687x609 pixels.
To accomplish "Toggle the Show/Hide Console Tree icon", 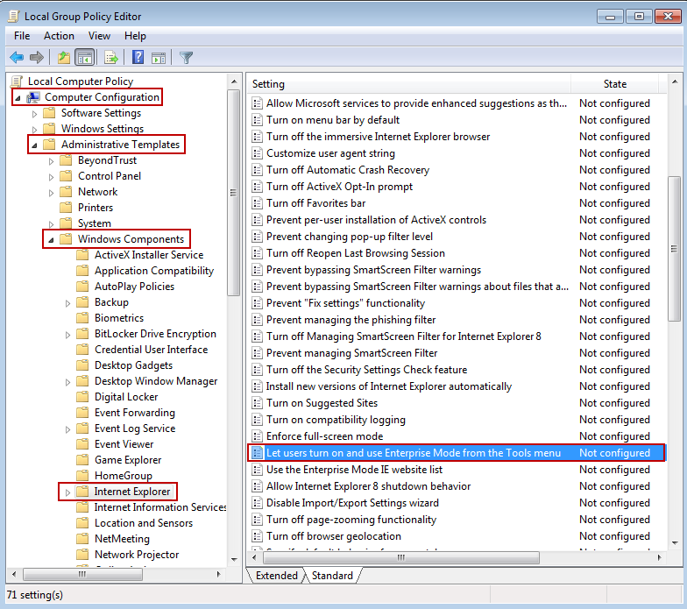I will tap(84, 58).
